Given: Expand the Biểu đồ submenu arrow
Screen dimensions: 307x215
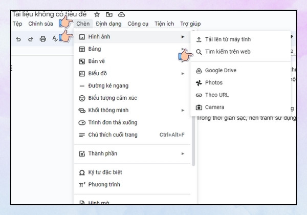Looking at the screenshot, I should click(x=183, y=74).
